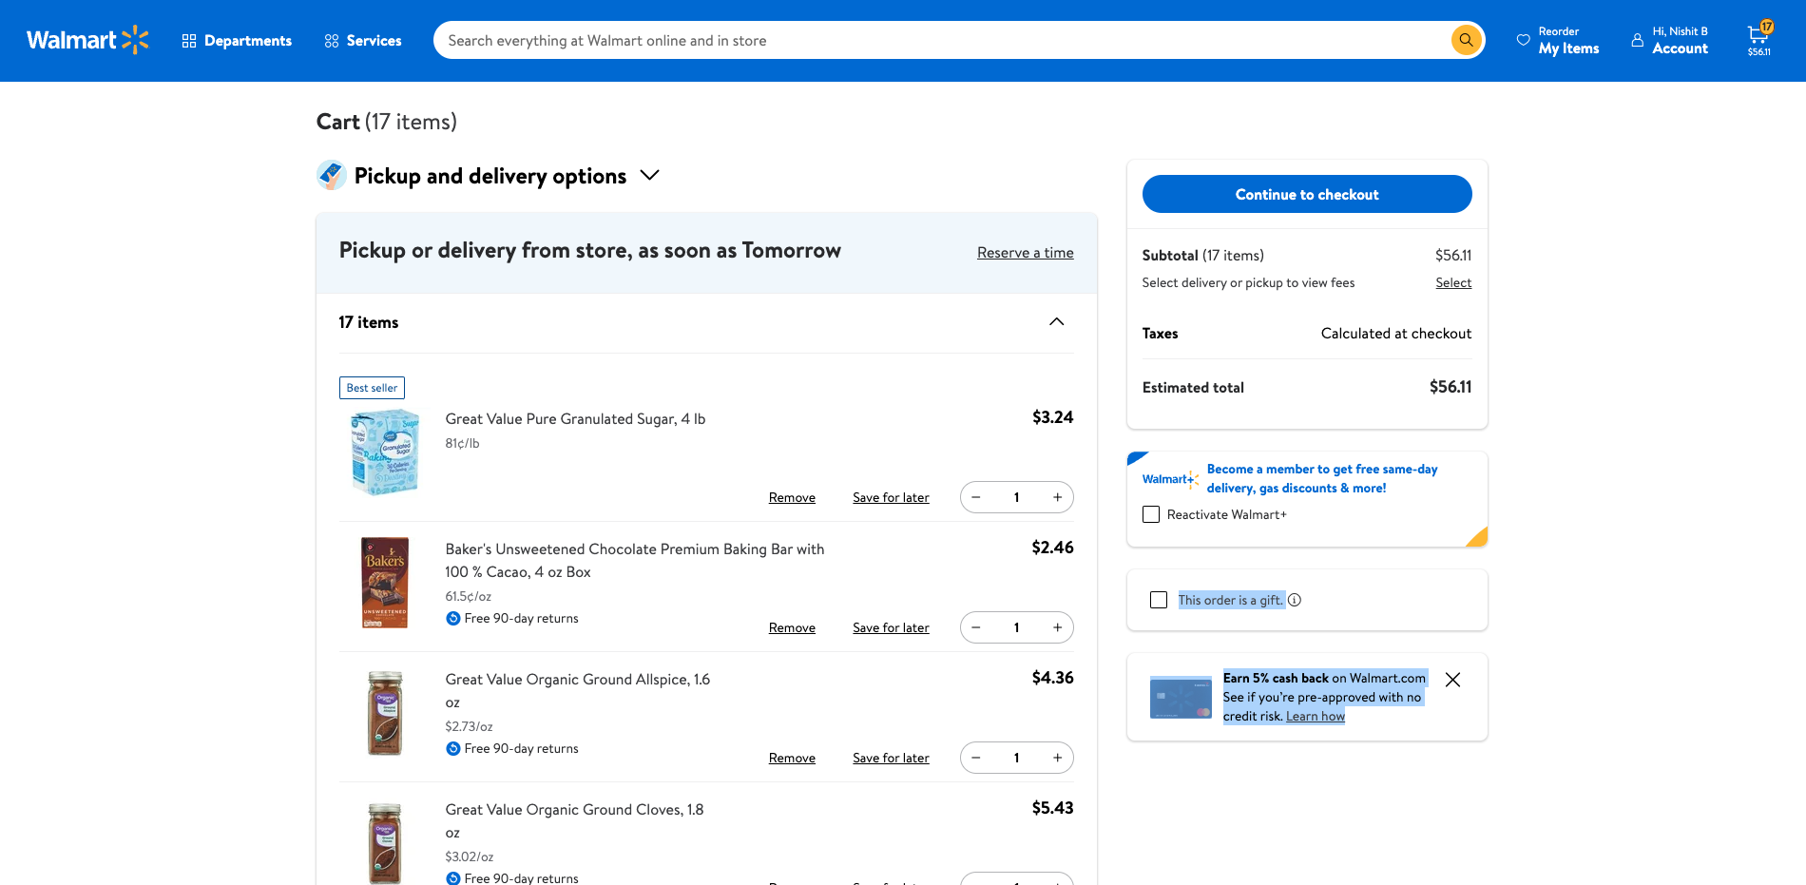Decrease Granulated Sugar quantity
The image size is (1806, 885).
click(x=976, y=497)
